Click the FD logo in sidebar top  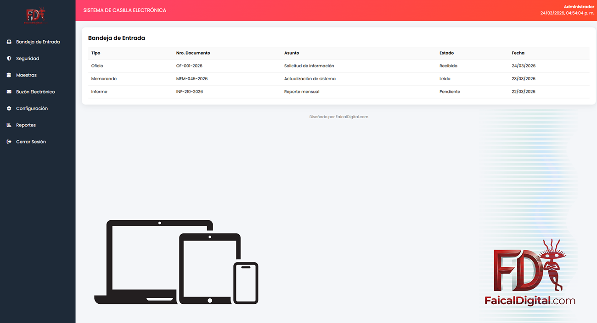(x=36, y=16)
